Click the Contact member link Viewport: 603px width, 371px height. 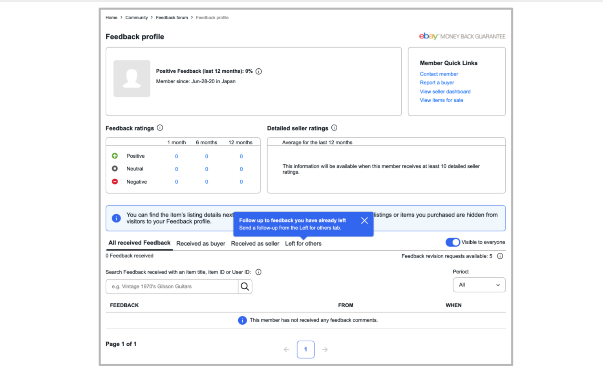tap(439, 74)
